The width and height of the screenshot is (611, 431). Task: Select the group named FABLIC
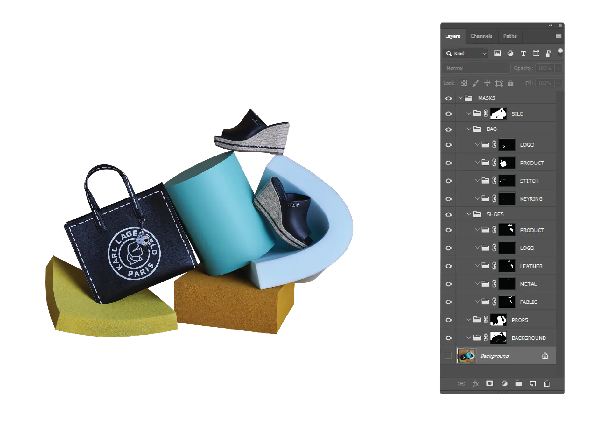529,302
